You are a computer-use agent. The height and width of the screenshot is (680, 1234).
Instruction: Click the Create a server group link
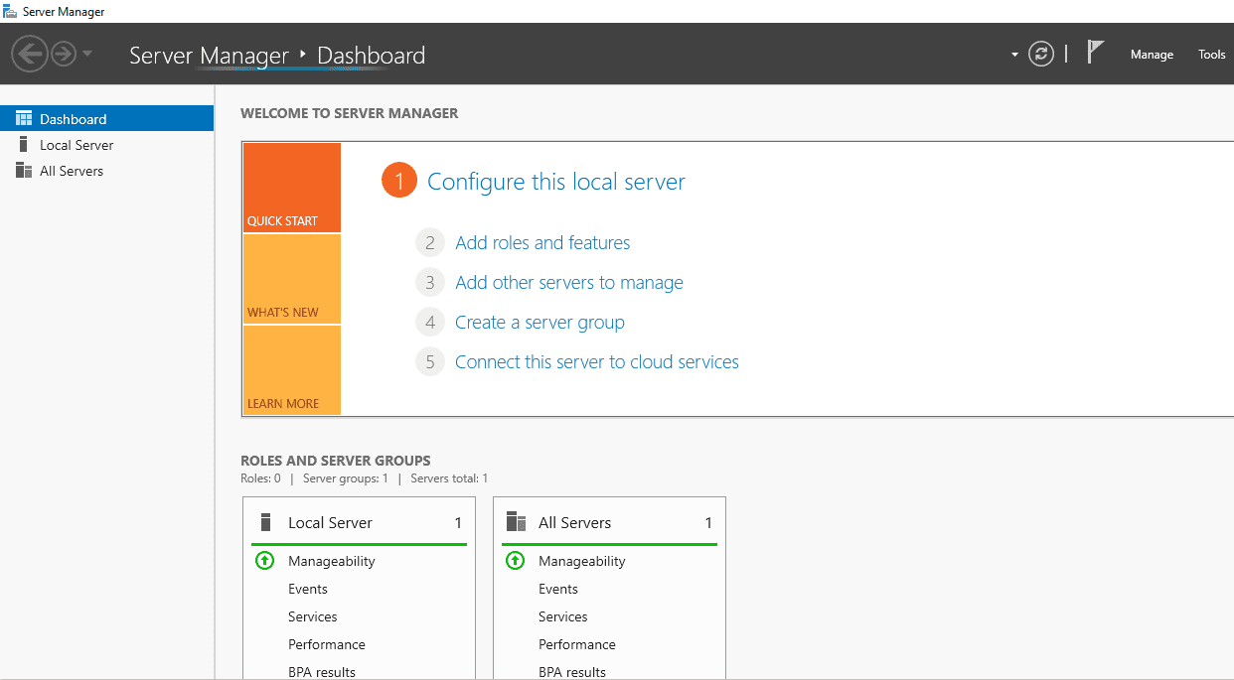pos(540,323)
